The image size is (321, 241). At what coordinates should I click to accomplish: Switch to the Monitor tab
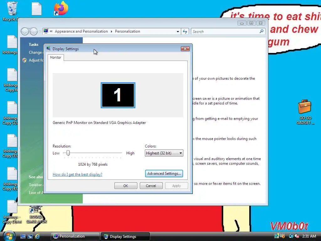55,58
